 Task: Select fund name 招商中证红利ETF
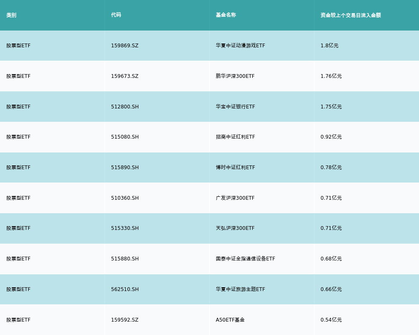pos(235,137)
